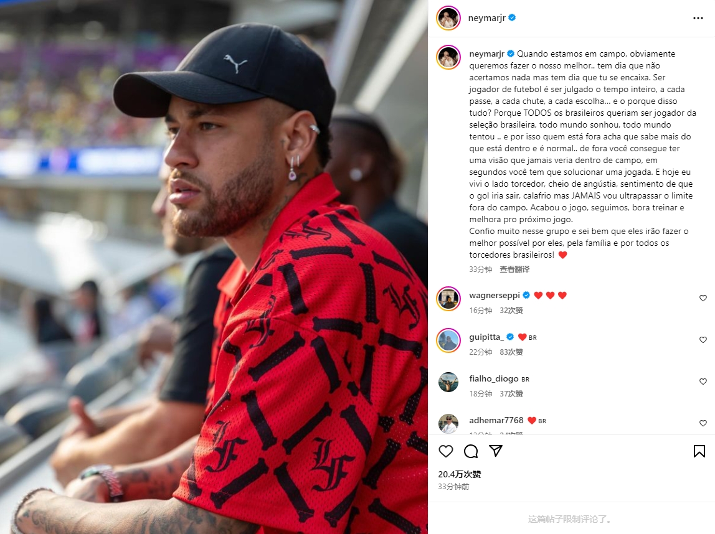This screenshot has height=534, width=715.
Task: Click 32次赞 under wagnerseppi comment
Action: [511, 311]
